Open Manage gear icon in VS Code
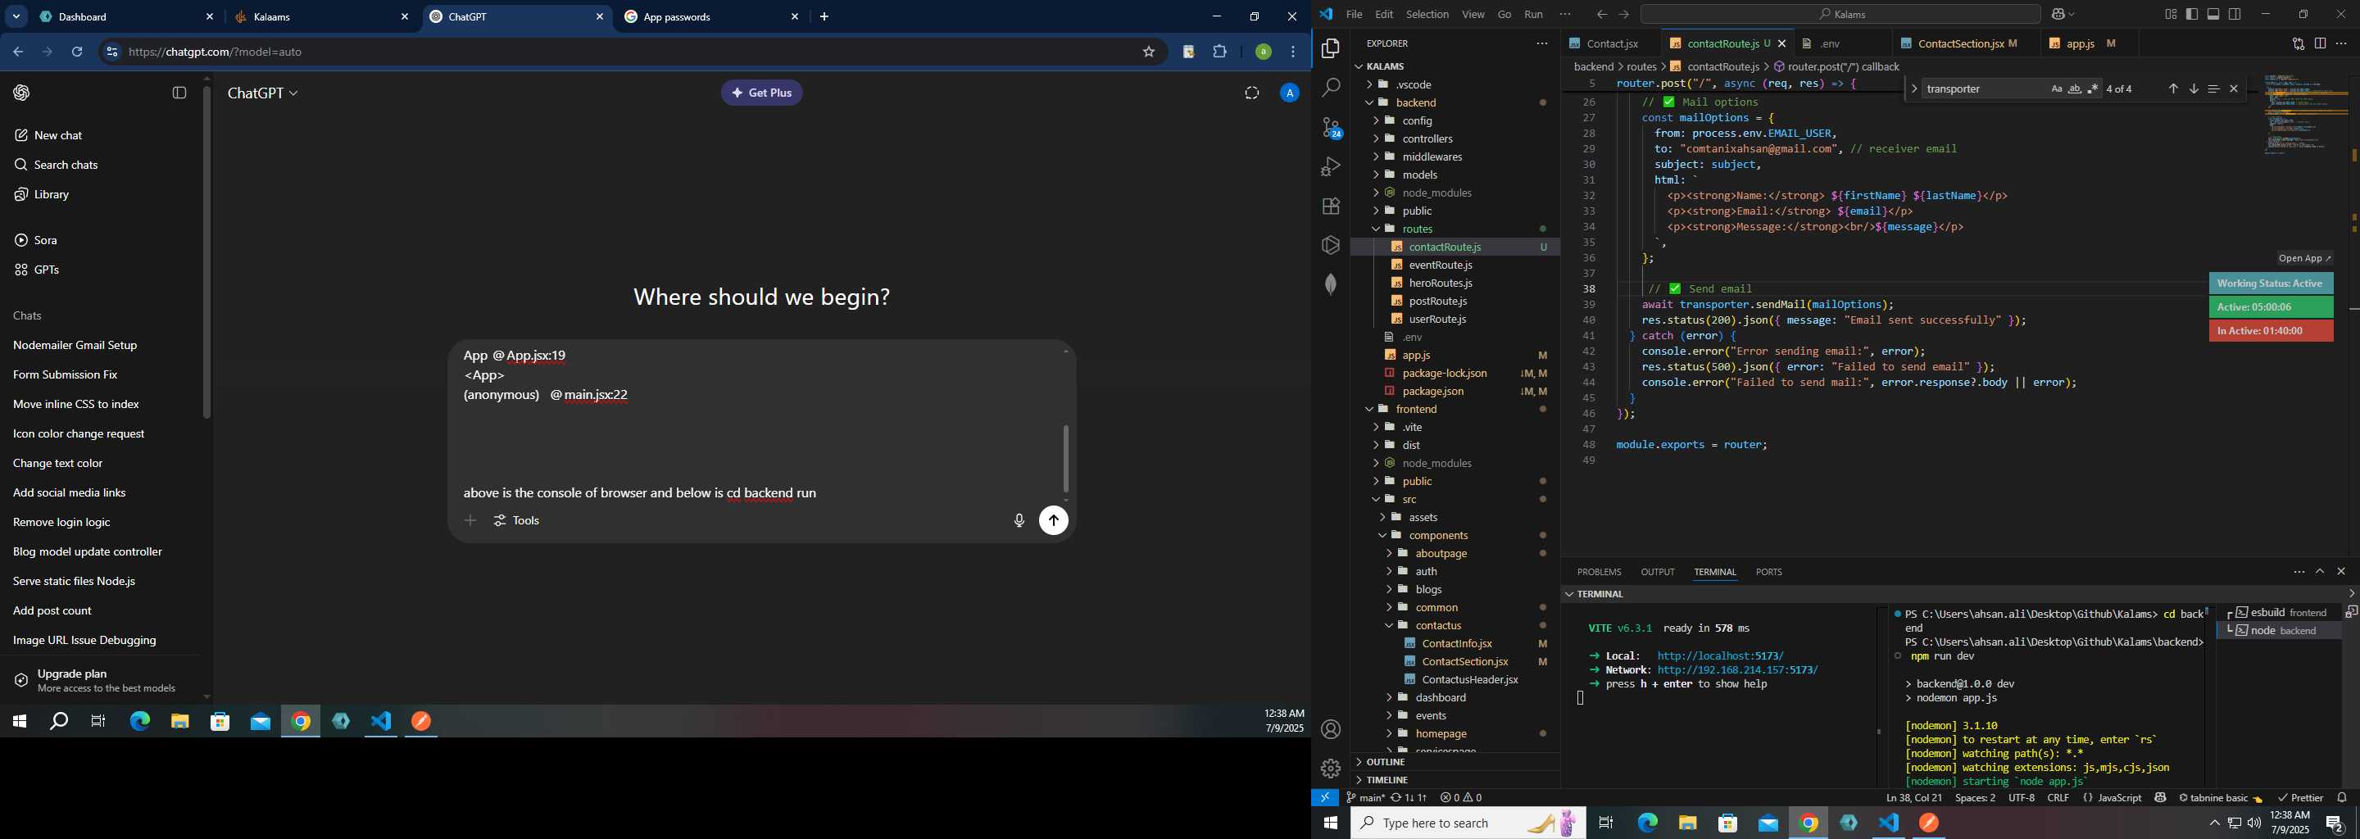The width and height of the screenshot is (2360, 839). tap(1330, 769)
